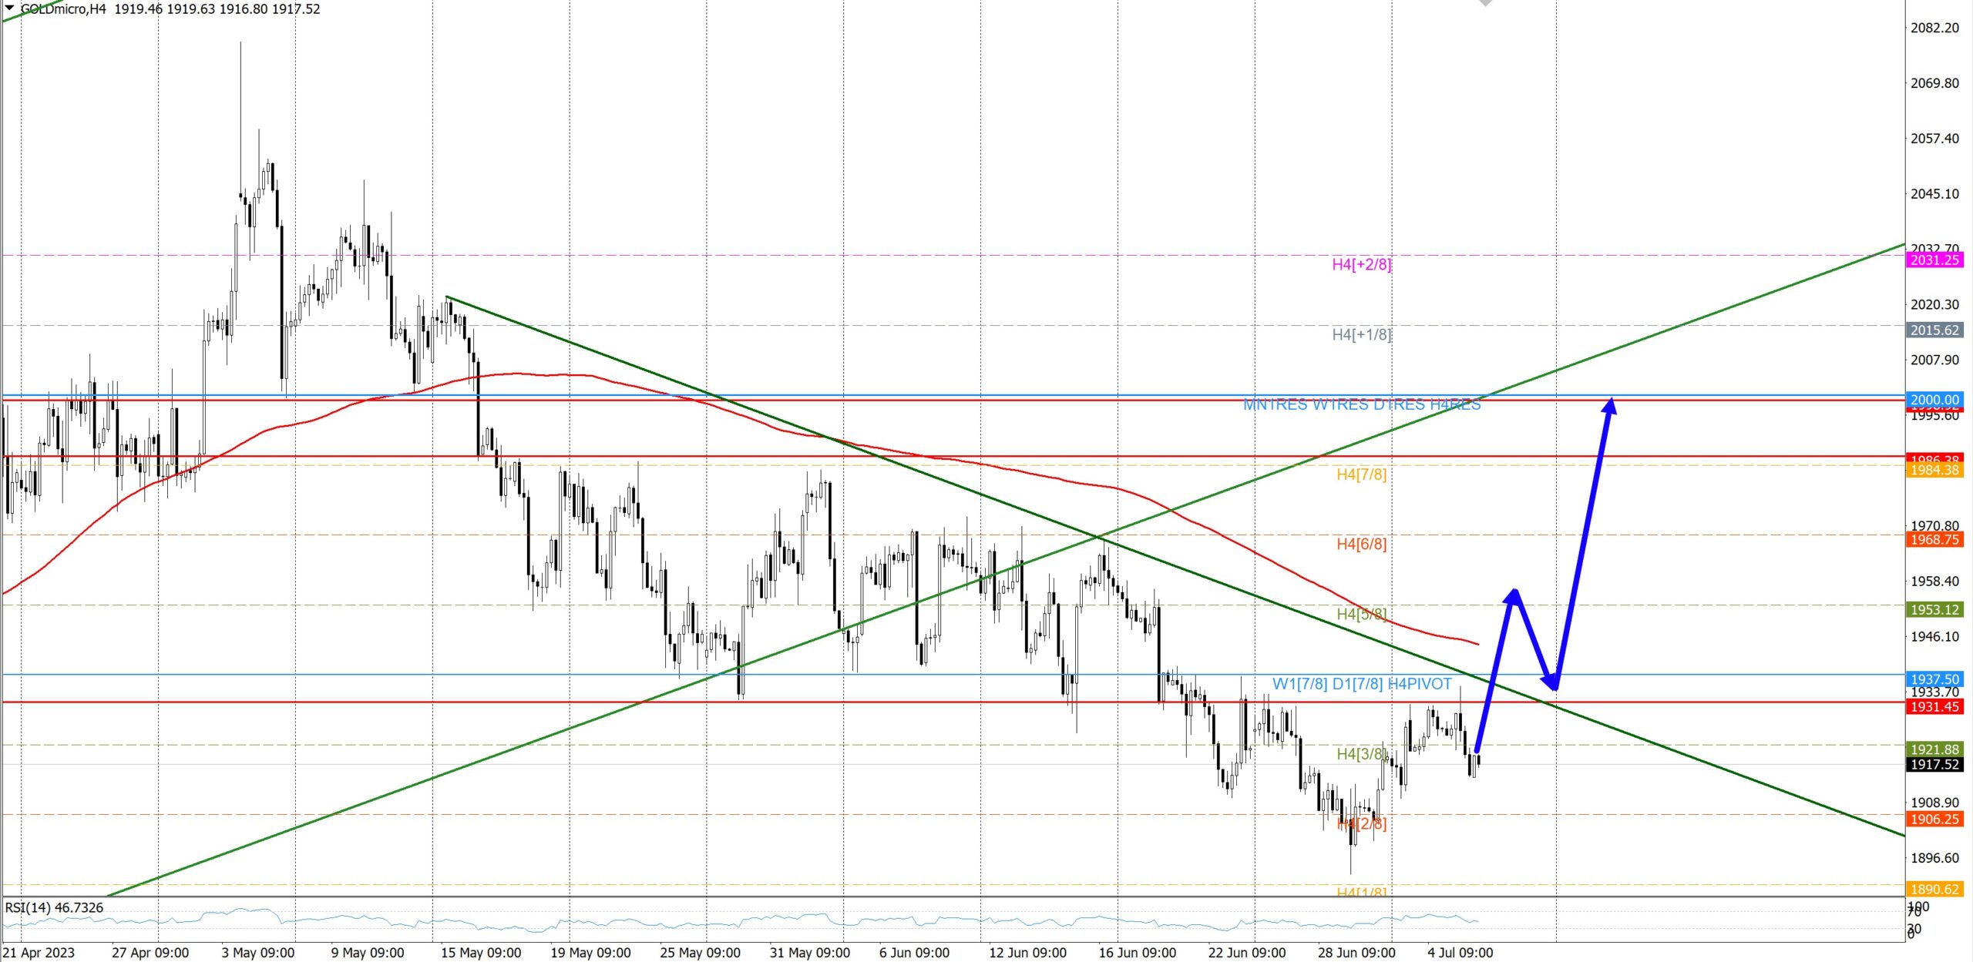Select the green 1953.12 price tag
Screen dimensions: 1973x962
pos(1934,610)
